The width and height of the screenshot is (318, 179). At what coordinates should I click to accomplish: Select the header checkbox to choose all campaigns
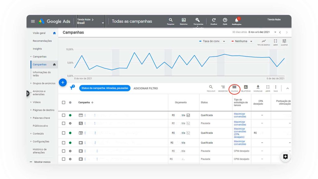(64, 102)
